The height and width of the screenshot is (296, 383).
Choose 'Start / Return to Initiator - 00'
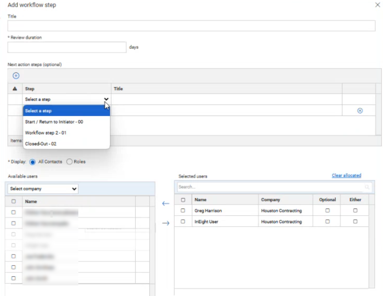click(67, 121)
